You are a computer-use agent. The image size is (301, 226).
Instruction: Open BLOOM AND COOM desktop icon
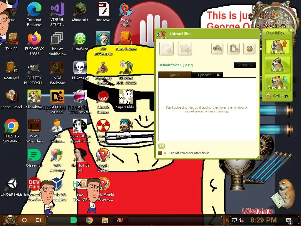[126, 73]
